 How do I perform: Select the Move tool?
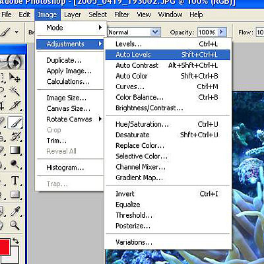point(15,77)
